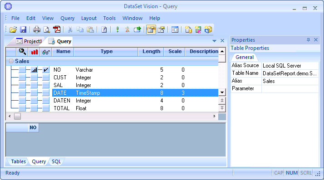This screenshot has height=180, width=324.
Task: Click the Alias value field 'Sales'
Action: click(x=290, y=81)
